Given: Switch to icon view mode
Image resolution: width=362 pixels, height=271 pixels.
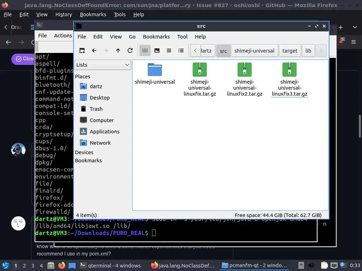Looking at the screenshot, I should (145, 50).
